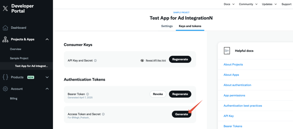
Task: Select Test App for Ad Integrat... sidebar item
Action: [26, 66]
